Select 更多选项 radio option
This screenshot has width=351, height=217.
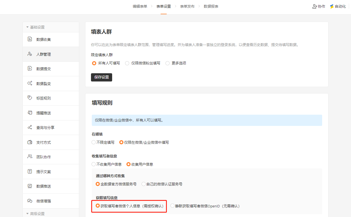coord(167,63)
